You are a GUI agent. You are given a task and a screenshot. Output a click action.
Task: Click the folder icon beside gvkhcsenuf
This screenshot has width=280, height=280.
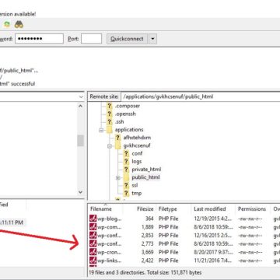[x=118, y=145]
